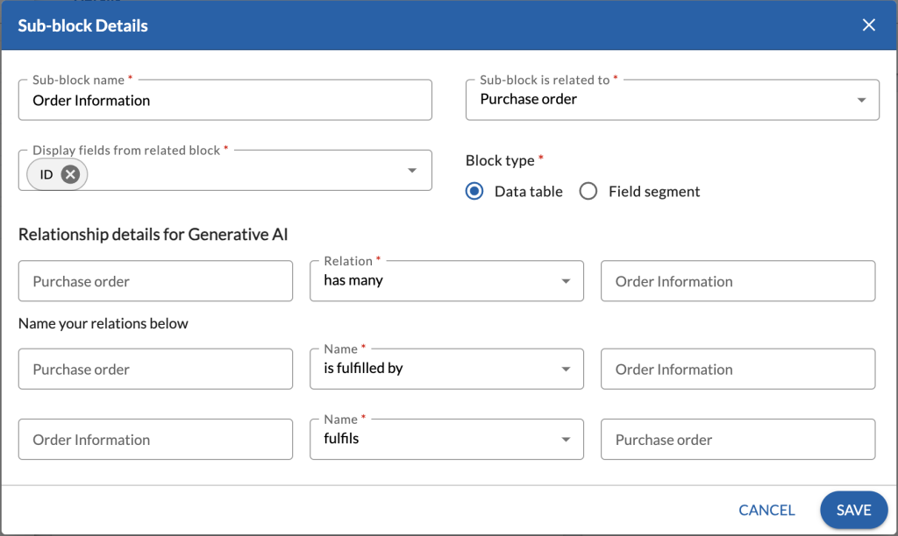The width and height of the screenshot is (898, 536).
Task: Open the 'fulfils' name dropdown
Action: click(x=446, y=439)
